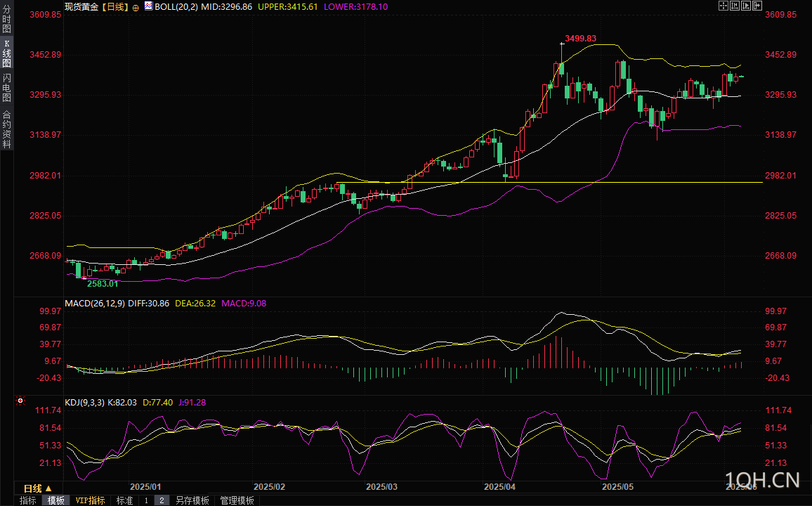This screenshot has height=506, width=812.
Task: Click the jump-to-first-bar chart icon
Action: (x=735, y=6)
